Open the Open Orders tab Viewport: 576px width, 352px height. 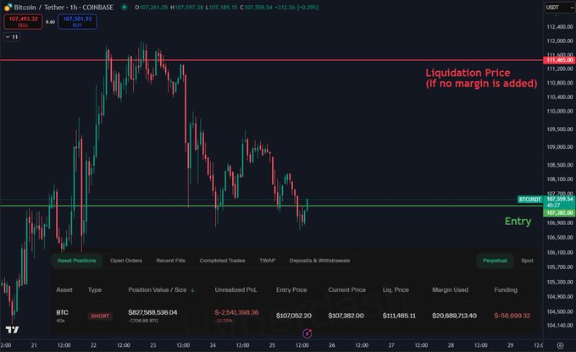click(x=126, y=261)
